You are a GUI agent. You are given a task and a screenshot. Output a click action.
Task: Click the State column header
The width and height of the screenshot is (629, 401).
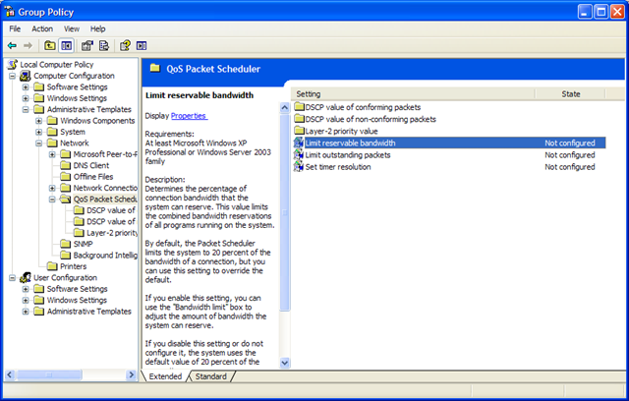pos(570,93)
